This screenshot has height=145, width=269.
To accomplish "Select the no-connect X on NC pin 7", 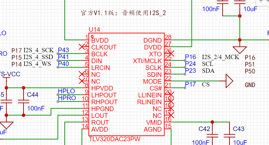I will coord(82,81).
